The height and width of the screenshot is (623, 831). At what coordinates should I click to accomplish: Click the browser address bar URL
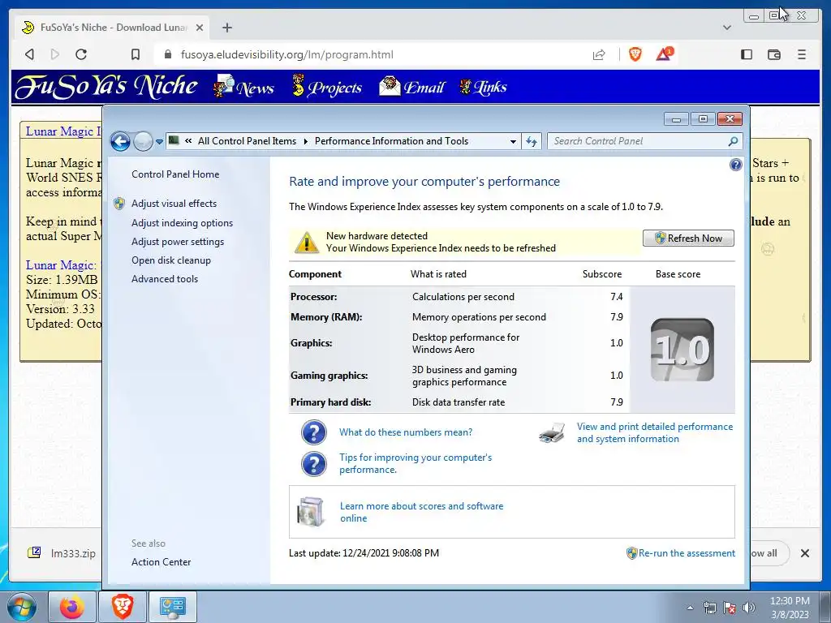click(x=286, y=54)
